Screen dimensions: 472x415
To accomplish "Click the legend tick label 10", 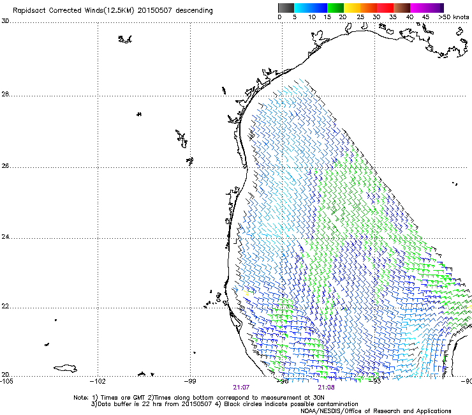I will [x=312, y=17].
